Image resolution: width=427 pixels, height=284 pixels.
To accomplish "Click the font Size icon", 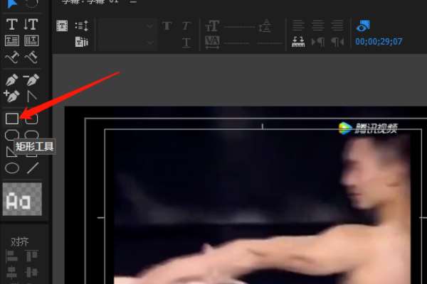I will 212,26.
